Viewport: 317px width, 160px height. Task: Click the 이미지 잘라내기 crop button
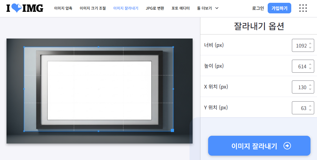pos(259,146)
